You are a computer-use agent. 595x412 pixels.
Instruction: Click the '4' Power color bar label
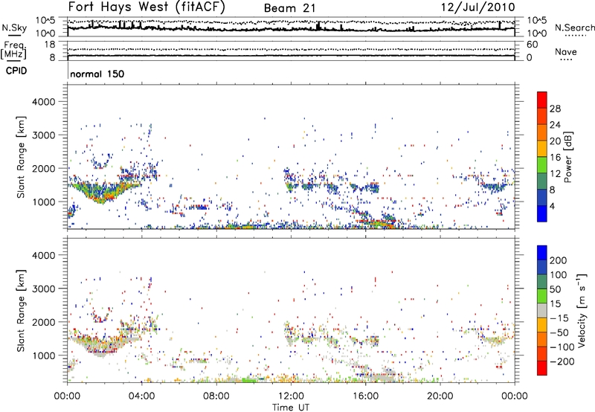pos(552,206)
